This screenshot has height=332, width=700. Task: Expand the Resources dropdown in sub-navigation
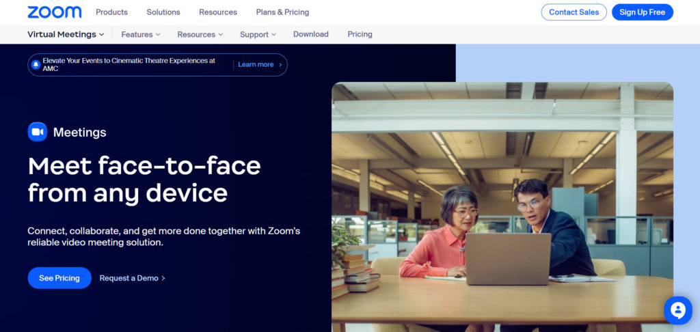pyautogui.click(x=200, y=34)
